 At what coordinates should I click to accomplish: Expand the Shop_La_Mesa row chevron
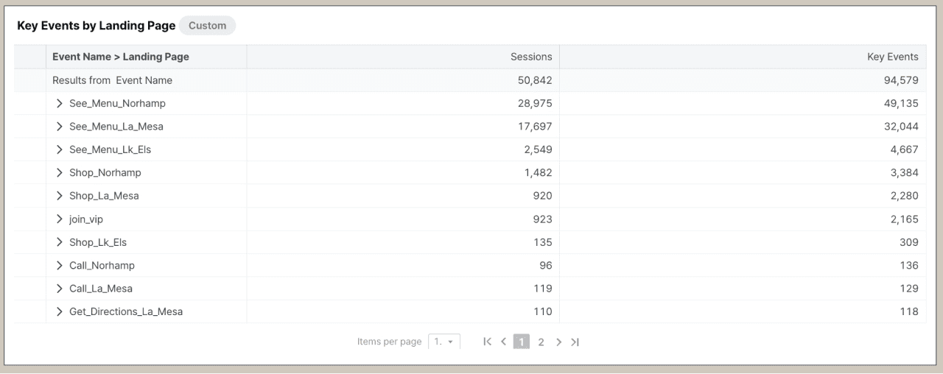point(60,196)
